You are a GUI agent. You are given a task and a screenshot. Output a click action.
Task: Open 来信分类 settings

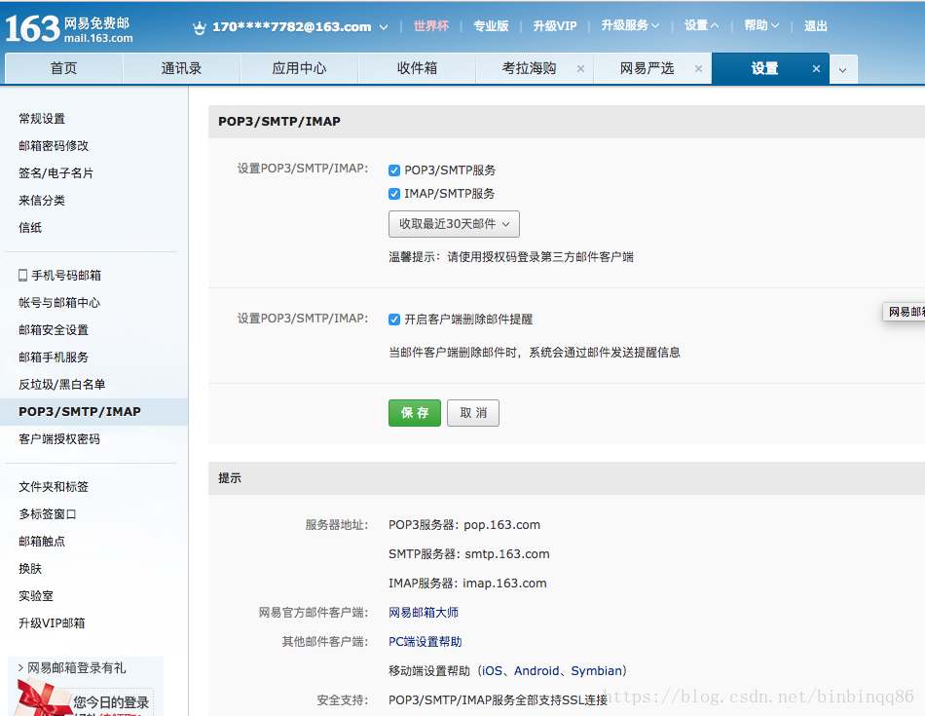click(x=42, y=200)
